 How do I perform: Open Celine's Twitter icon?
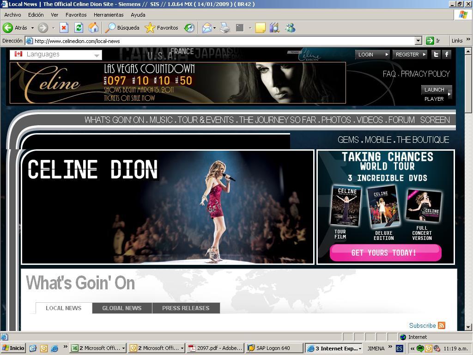click(x=436, y=55)
